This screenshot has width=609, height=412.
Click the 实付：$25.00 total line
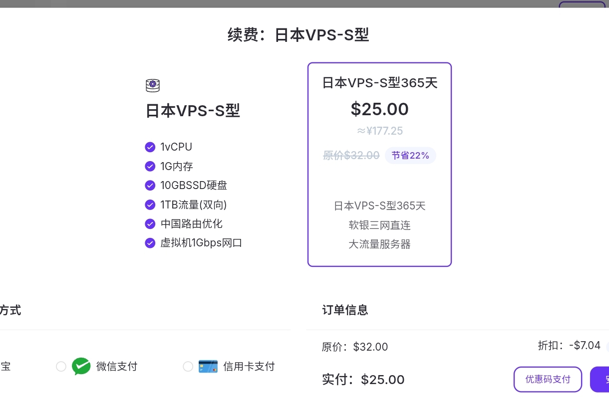coord(363,380)
